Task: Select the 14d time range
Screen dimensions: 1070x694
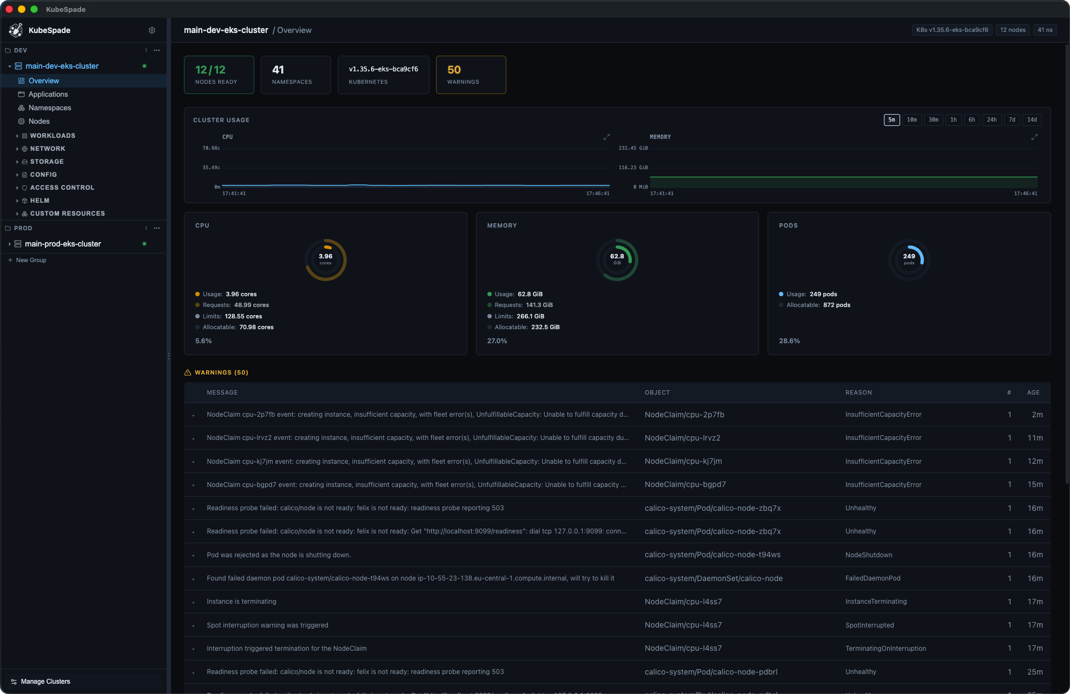Action: pyautogui.click(x=1032, y=120)
